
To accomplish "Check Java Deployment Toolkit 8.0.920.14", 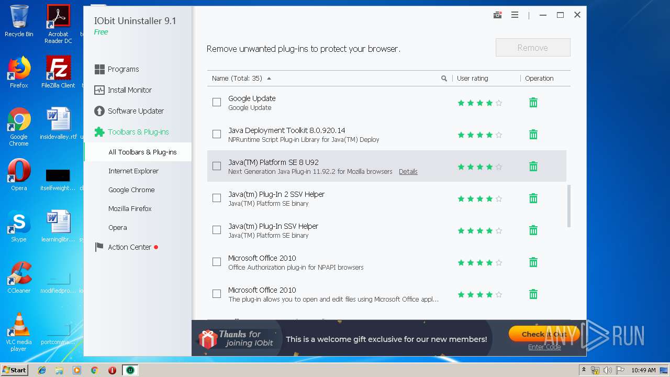I will point(217,135).
